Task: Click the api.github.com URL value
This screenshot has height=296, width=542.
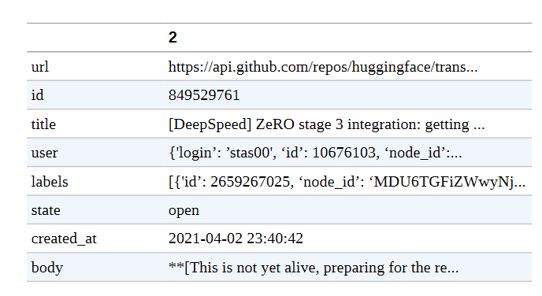Action: click(323, 67)
